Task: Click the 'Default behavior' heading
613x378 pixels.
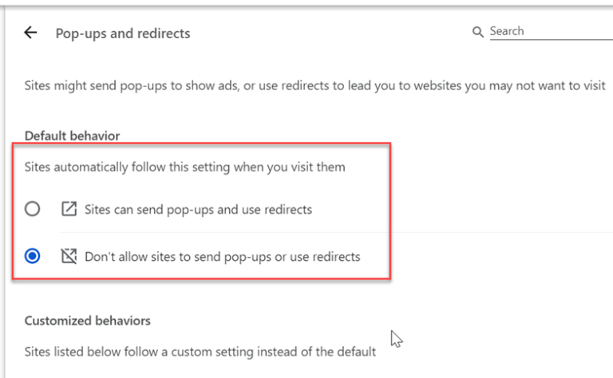Action: tap(72, 136)
